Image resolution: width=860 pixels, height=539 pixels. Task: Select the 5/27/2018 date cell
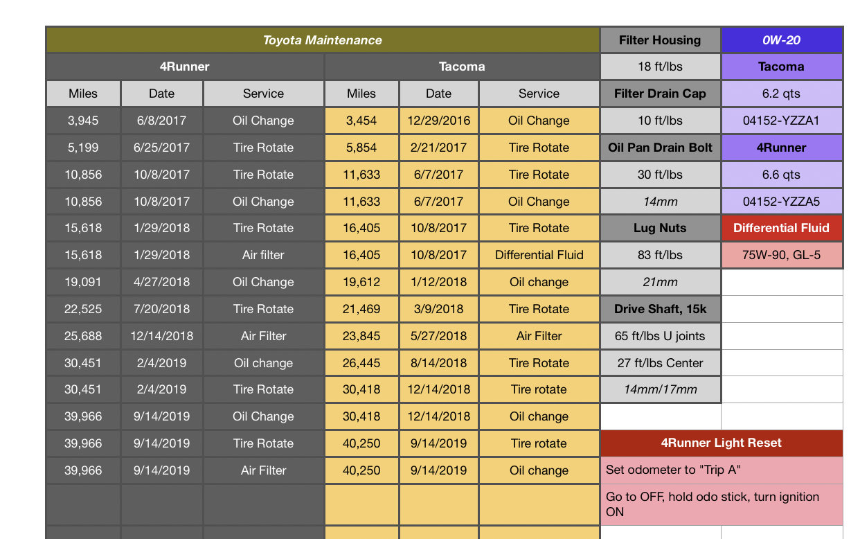click(x=439, y=336)
